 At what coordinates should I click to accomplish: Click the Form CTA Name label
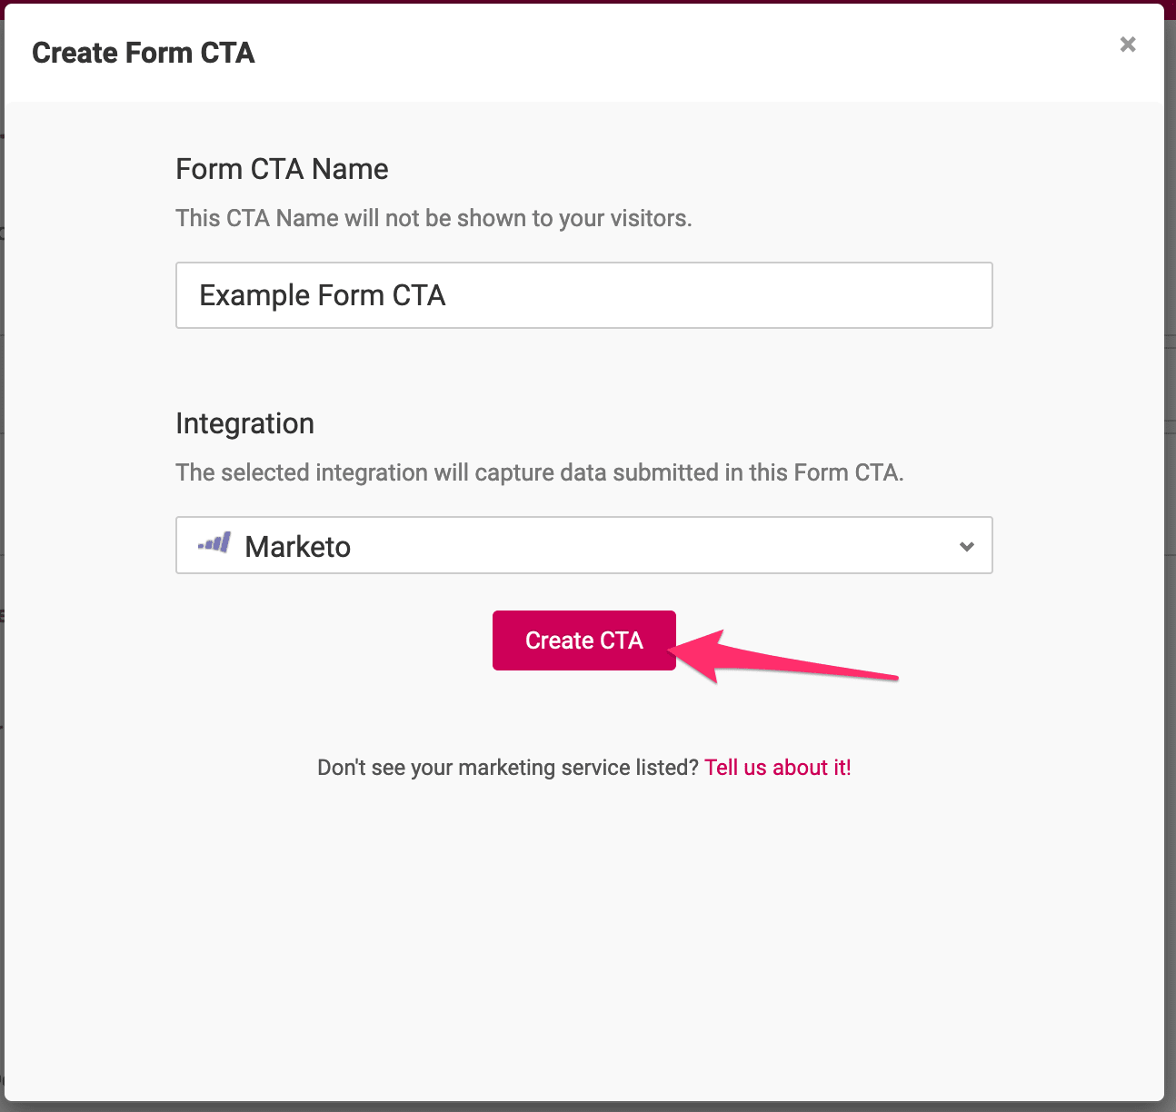pos(282,169)
